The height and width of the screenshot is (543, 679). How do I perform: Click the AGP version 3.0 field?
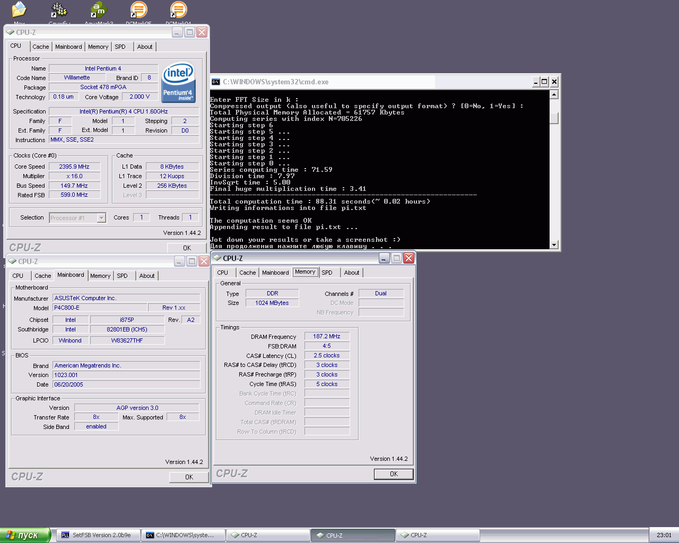(137, 408)
